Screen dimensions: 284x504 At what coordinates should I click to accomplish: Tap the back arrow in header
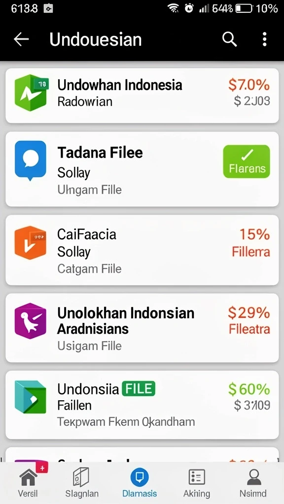21,39
